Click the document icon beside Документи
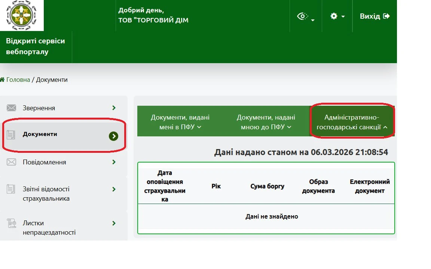 click(x=11, y=134)
